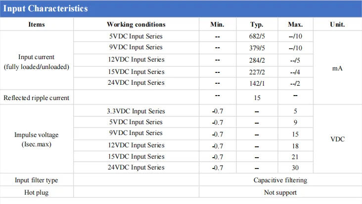Click the "mA" unit cell
This screenshot has height=204, width=362.
[337, 68]
